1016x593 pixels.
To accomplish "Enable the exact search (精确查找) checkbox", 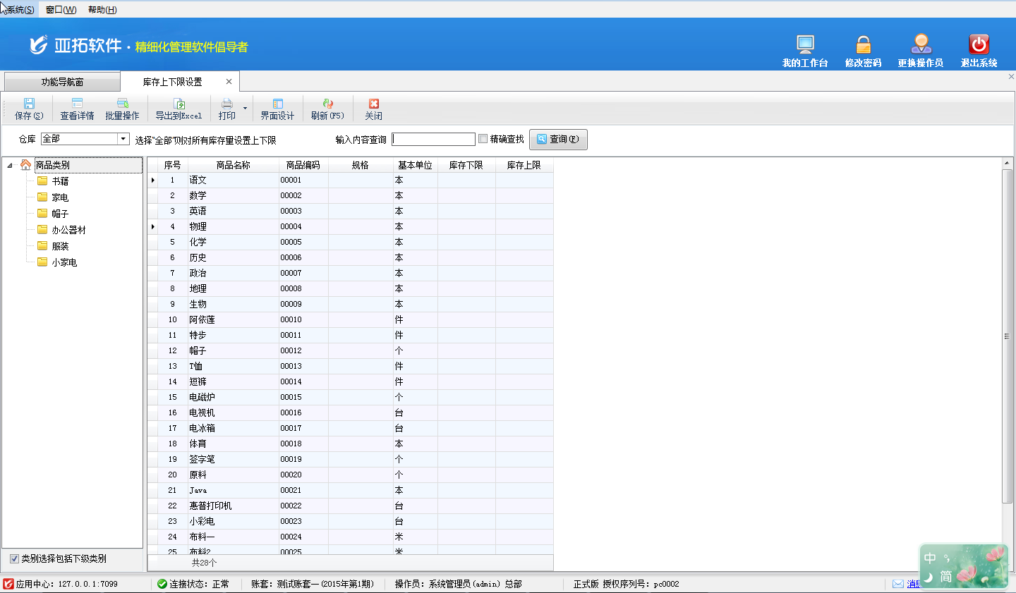I will (483, 139).
